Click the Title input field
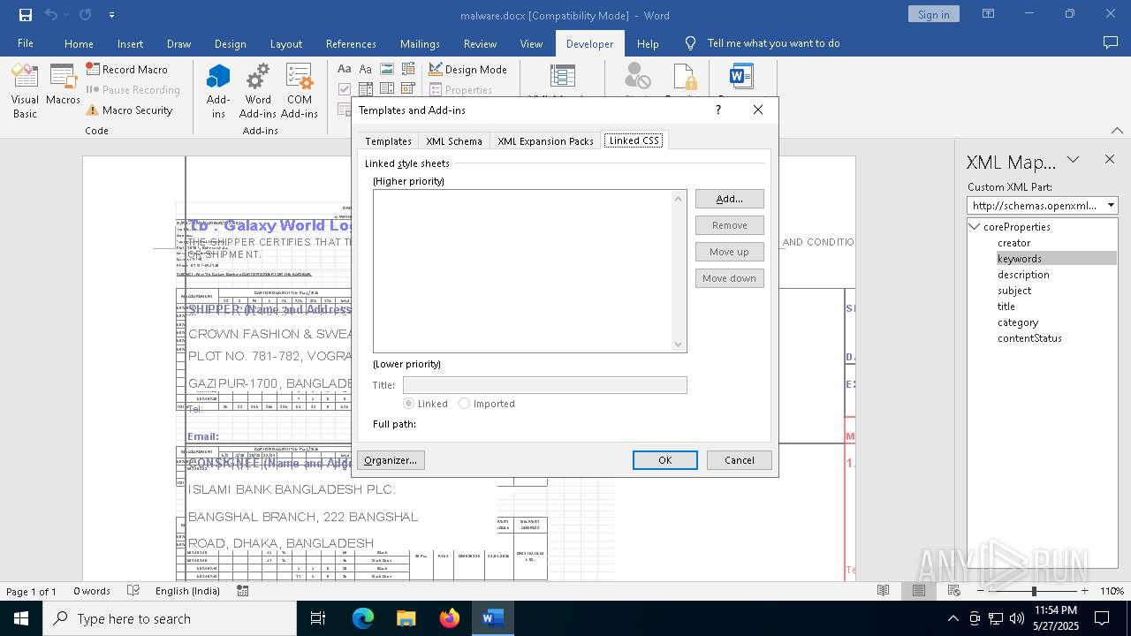 pos(544,385)
